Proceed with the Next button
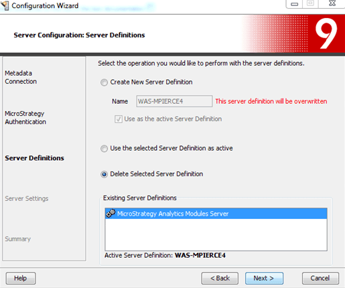The height and width of the screenshot is (288, 345). (264, 278)
